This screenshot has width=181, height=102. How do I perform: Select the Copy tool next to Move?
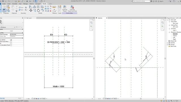[x=35, y=10]
